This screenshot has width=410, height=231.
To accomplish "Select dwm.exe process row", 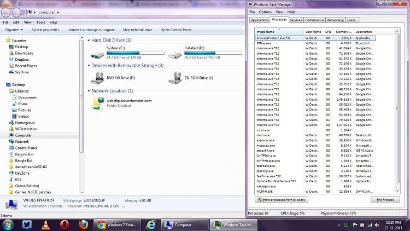I will tap(315, 135).
